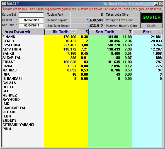Sort by Ilk Tarih column arrow

click(x=74, y=32)
